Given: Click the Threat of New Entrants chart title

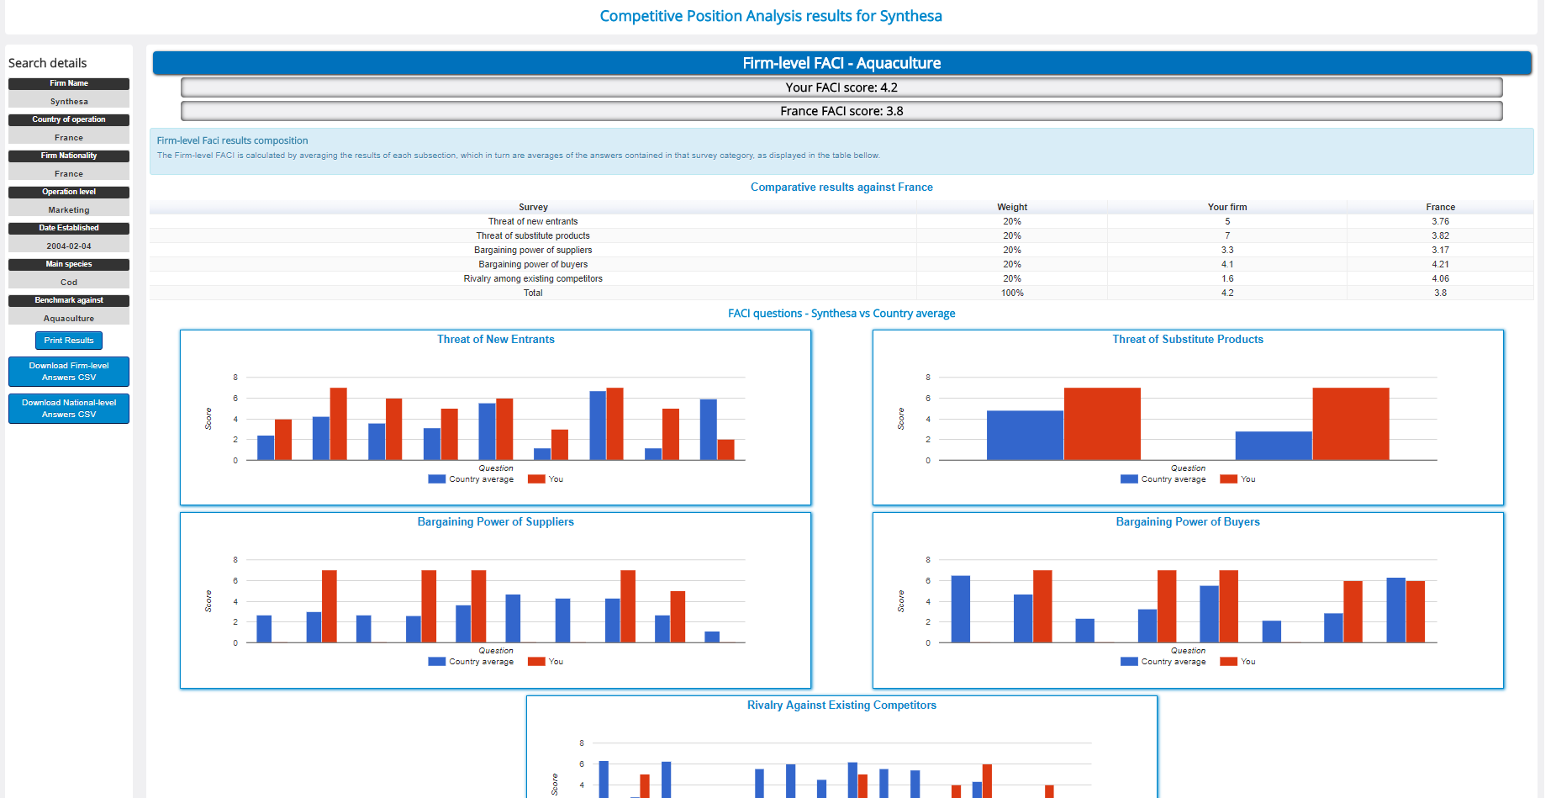Looking at the screenshot, I should coord(496,340).
